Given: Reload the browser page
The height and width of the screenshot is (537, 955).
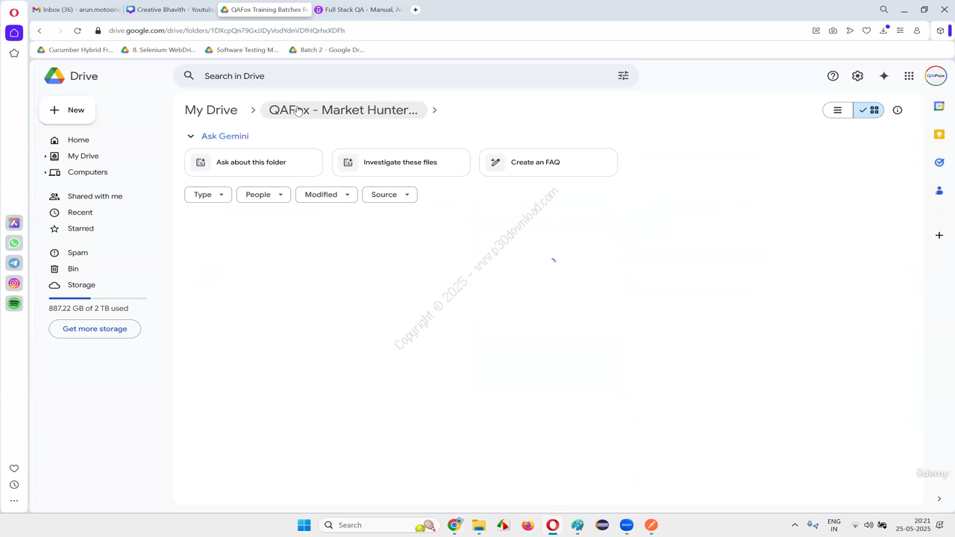Looking at the screenshot, I should click(x=78, y=31).
